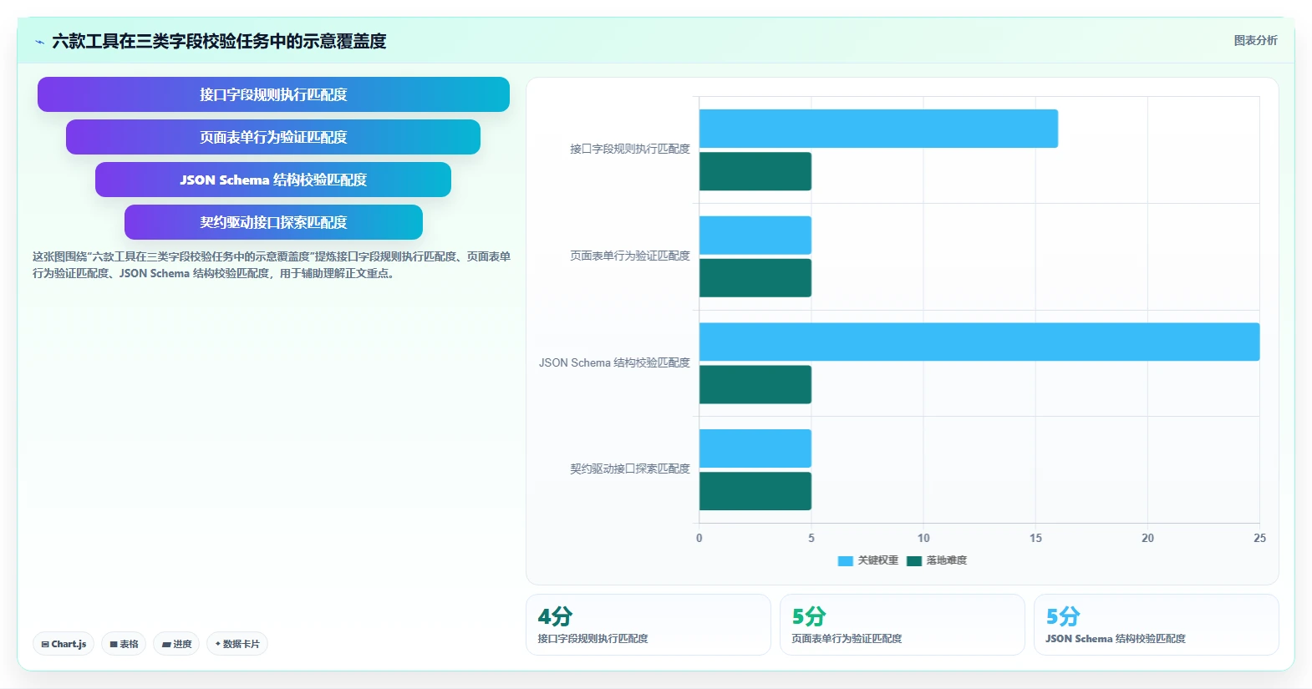Click x-axis tick label 15
Image resolution: width=1312 pixels, height=689 pixels.
1035,538
